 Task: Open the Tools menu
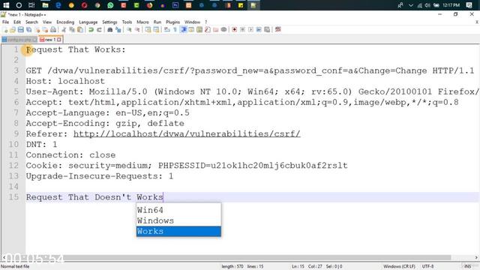[127, 22]
